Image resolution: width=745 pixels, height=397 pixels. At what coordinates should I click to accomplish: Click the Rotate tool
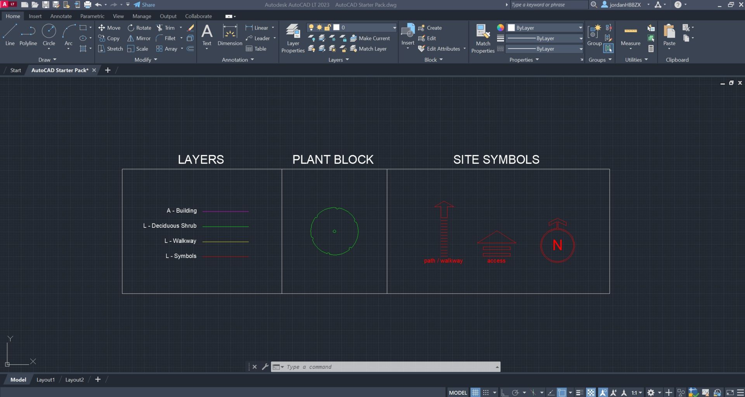click(x=139, y=28)
